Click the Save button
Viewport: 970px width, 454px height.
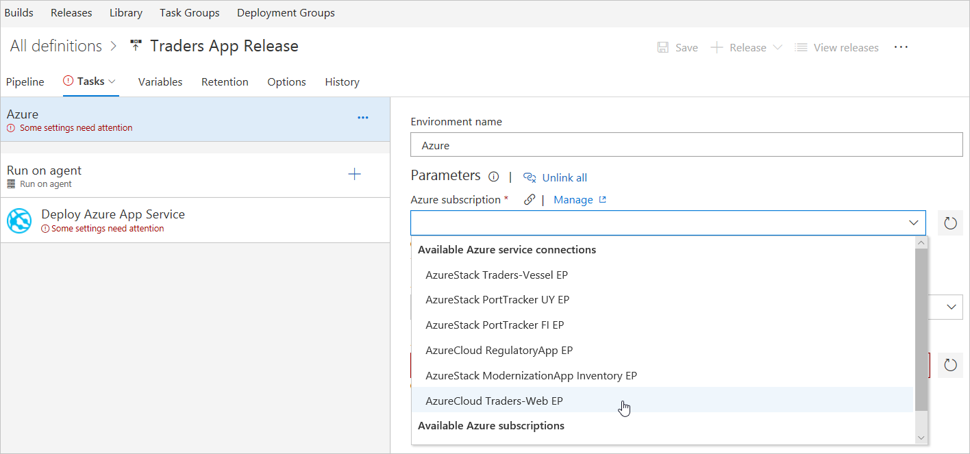tap(677, 47)
